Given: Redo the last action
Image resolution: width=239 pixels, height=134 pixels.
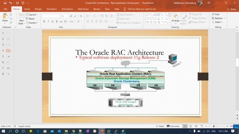Looking at the screenshot, I should (18, 3).
